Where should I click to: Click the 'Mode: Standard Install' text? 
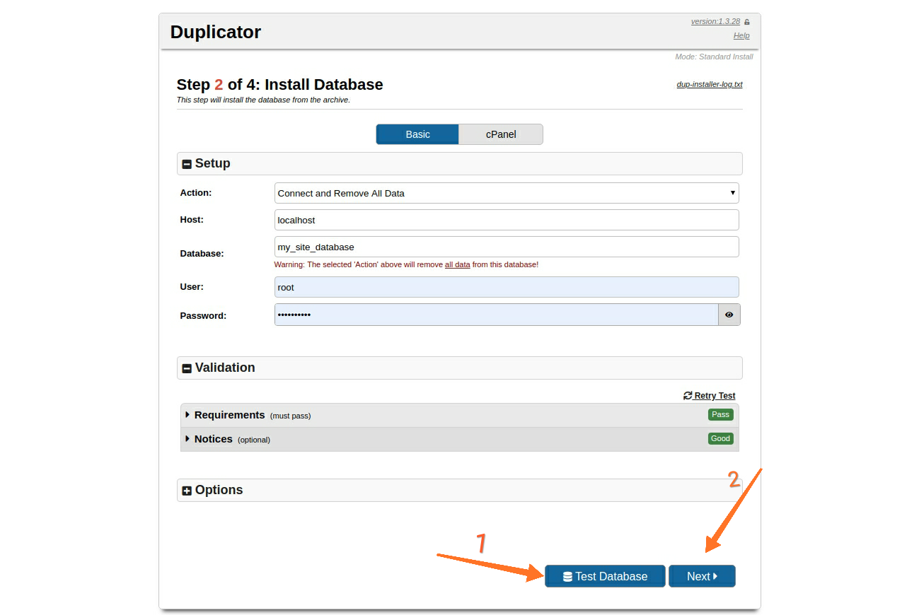coord(714,57)
